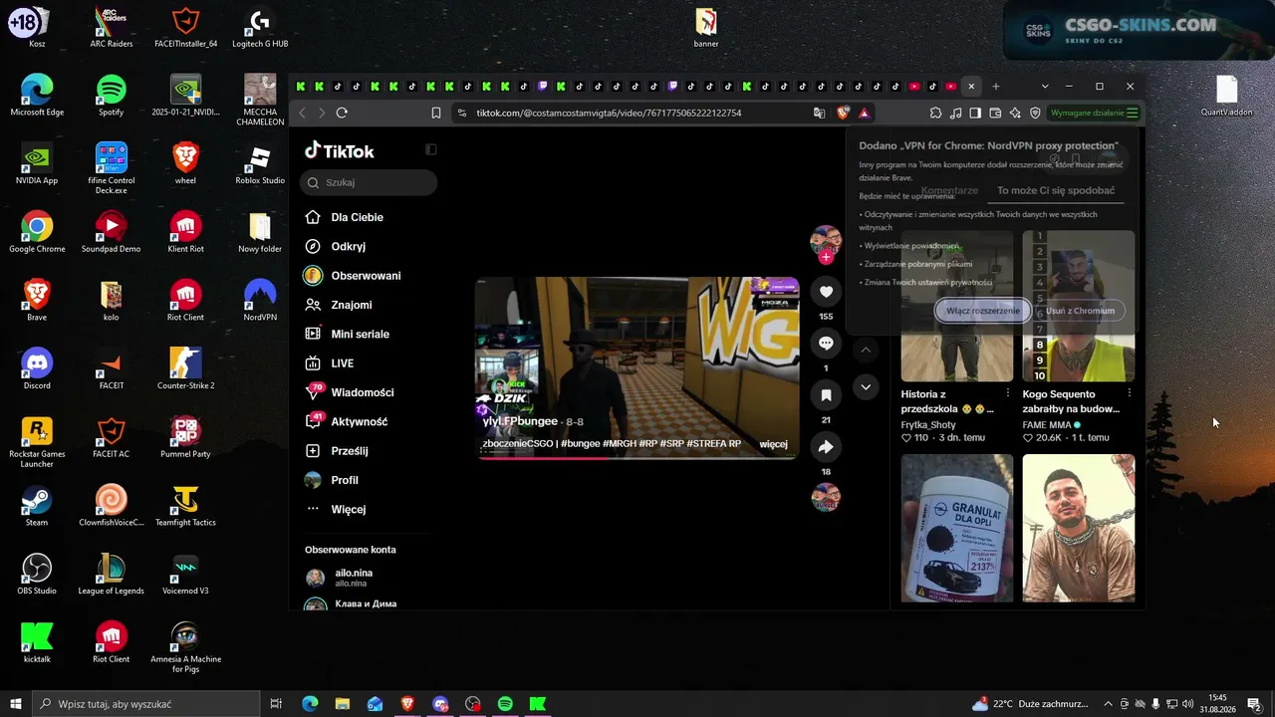
Task: Open a new browser tab
Action: (x=995, y=87)
